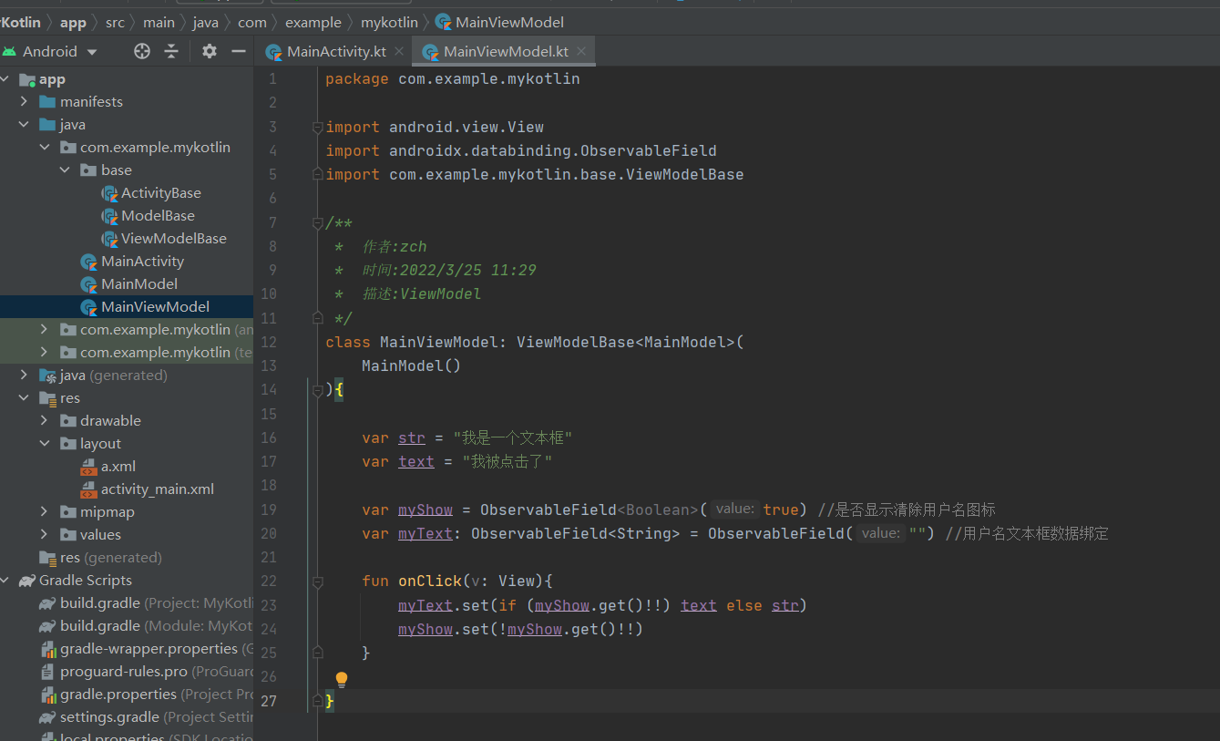Click the intention lightbulb near line 26
Image resolution: width=1220 pixels, height=741 pixels.
tap(342, 678)
